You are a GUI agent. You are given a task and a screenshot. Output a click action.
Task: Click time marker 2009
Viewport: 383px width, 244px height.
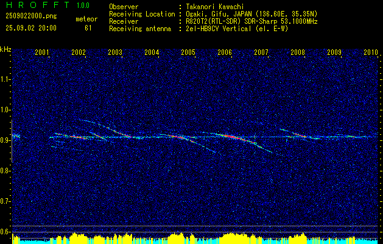click(x=334, y=52)
